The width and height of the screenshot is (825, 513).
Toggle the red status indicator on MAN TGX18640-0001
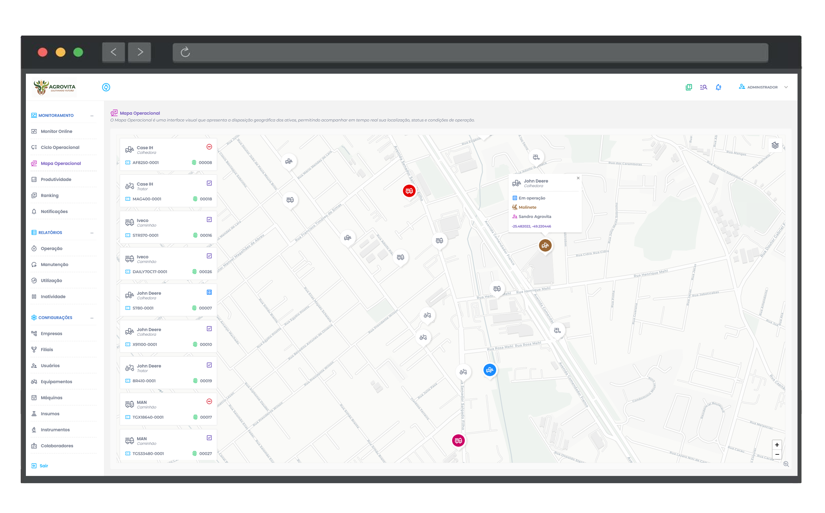click(x=209, y=401)
